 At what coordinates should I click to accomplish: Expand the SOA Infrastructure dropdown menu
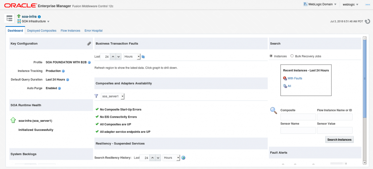click(48, 21)
